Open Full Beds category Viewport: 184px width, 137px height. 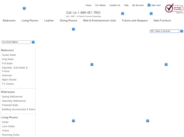pos(7,63)
